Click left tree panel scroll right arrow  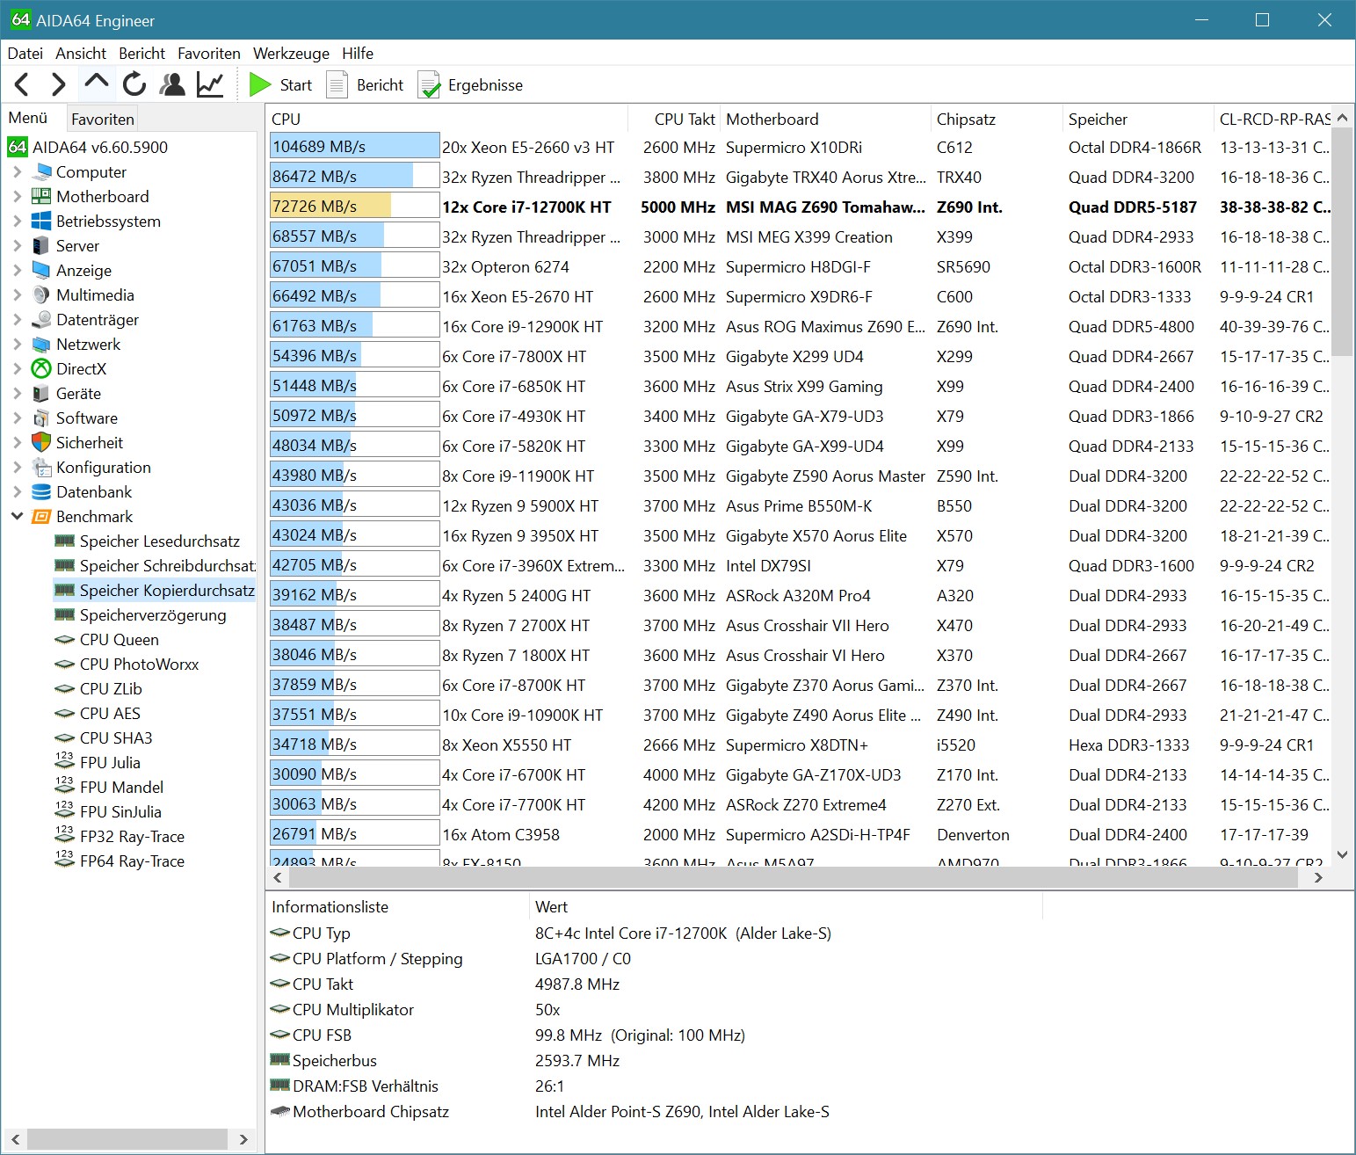(x=243, y=1139)
